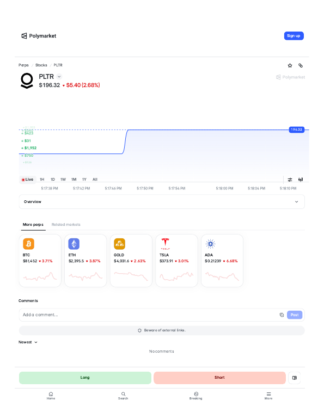
Task: Click the 5:18:00 PM axis label
Action: click(x=224, y=188)
